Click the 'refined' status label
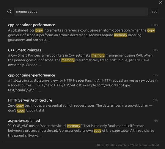The width and height of the screenshot is (165, 149). click(154, 145)
